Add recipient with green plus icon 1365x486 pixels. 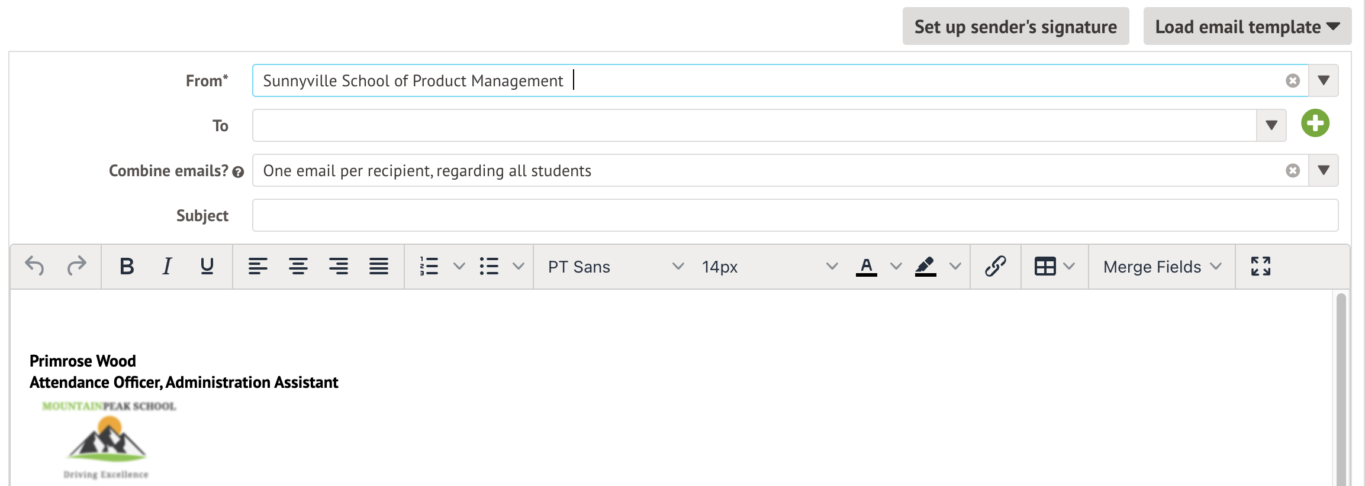(1315, 124)
